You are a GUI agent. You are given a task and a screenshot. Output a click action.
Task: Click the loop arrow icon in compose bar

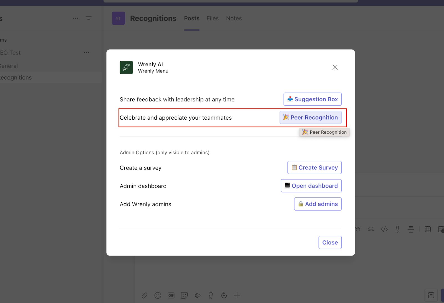[x=224, y=296]
